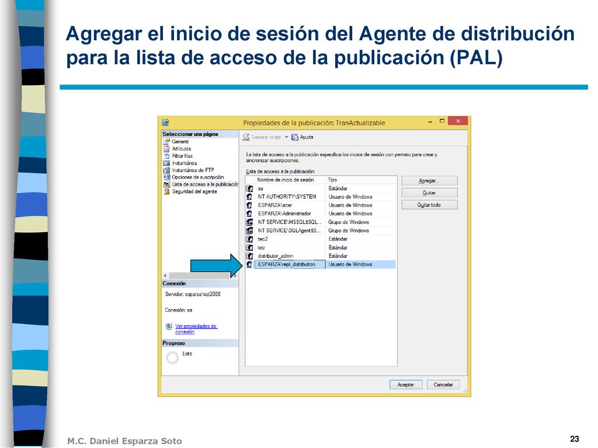Viewport: 598px width, 448px height.
Task: Select the sa login row
Action: (321, 188)
